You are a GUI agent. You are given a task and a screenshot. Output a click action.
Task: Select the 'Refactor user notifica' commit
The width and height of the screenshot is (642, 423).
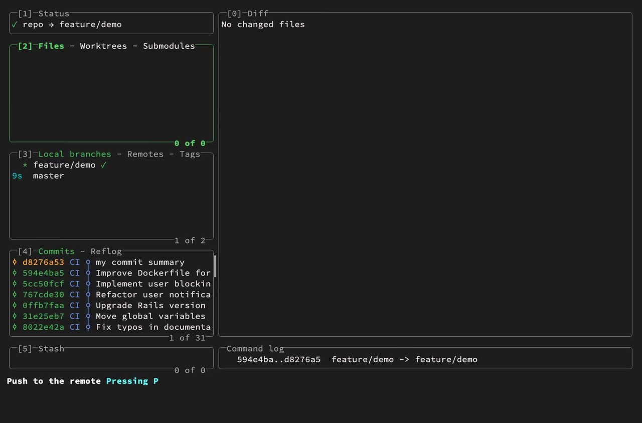tap(111, 295)
